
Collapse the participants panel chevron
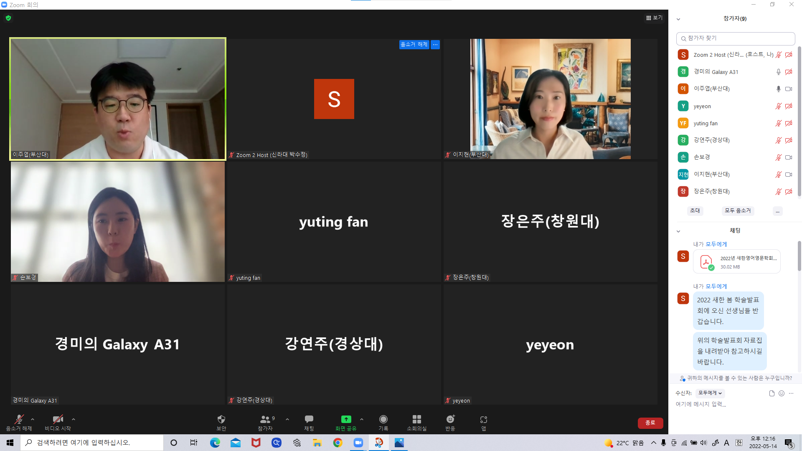point(678,19)
